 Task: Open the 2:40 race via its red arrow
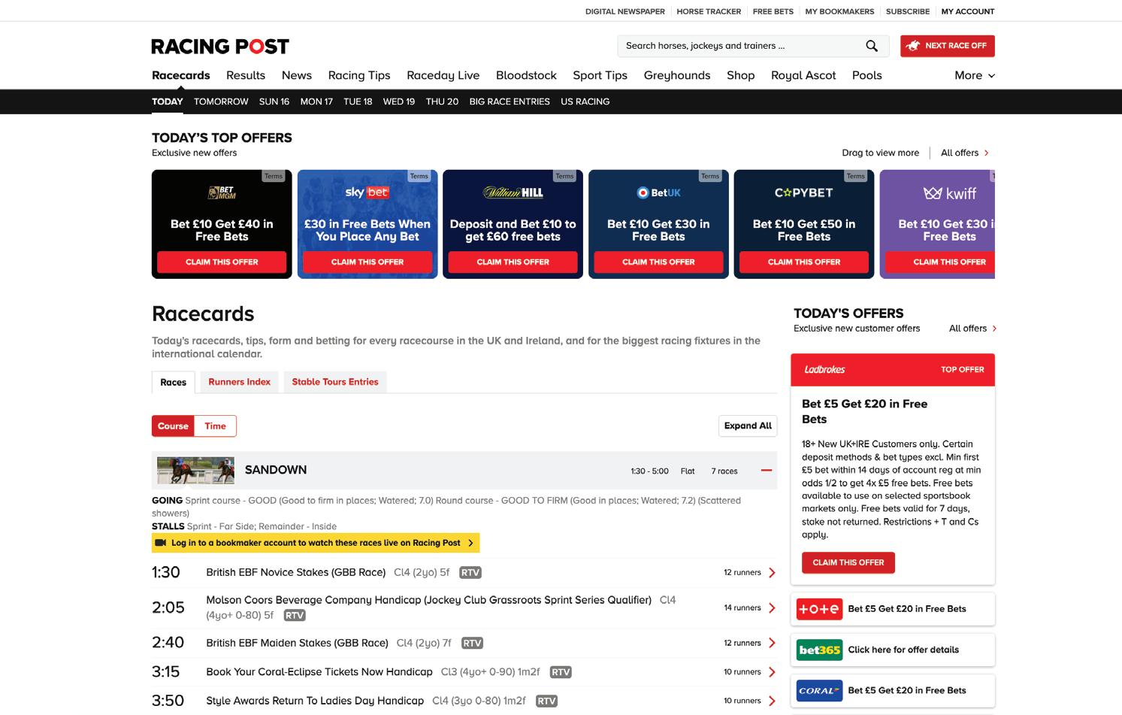(772, 643)
